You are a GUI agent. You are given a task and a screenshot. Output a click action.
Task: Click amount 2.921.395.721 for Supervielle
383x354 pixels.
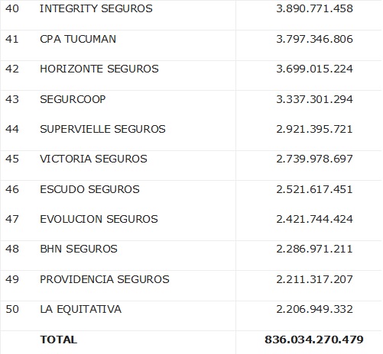[315, 129]
